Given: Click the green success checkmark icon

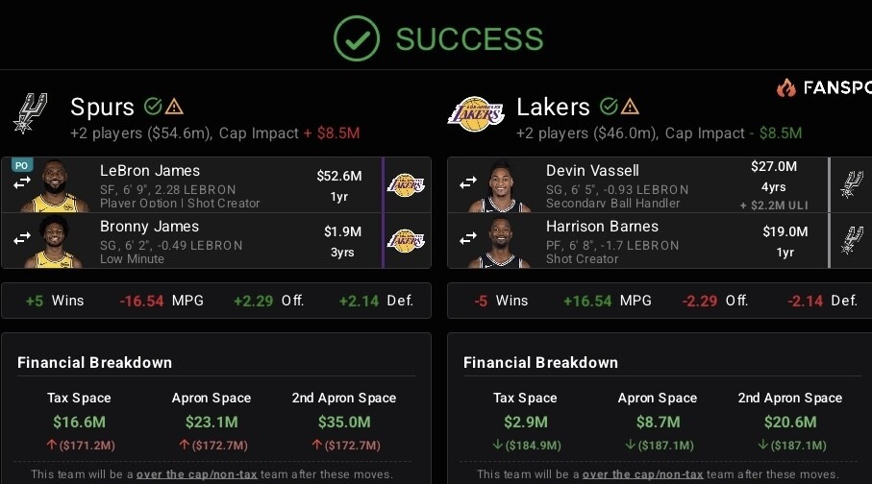Looking at the screenshot, I should click(x=357, y=37).
